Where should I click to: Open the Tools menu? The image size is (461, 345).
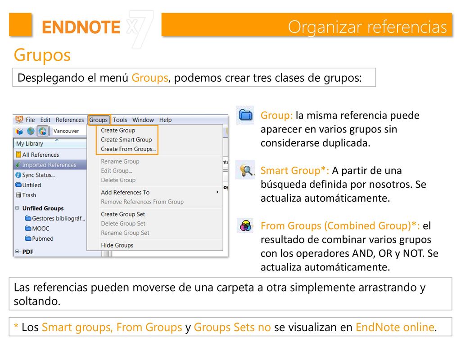pyautogui.click(x=120, y=119)
